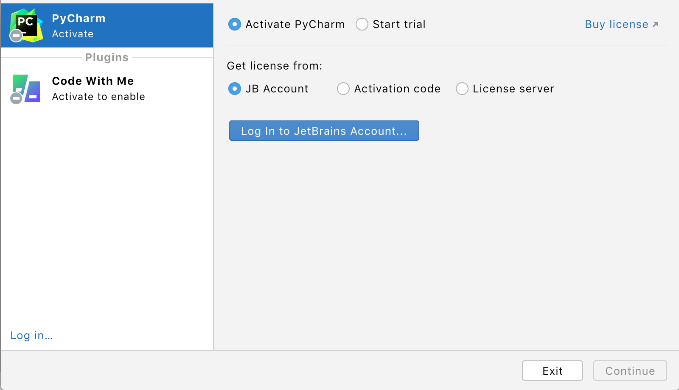679x390 pixels.
Task: Select JB Account license source
Action: click(235, 89)
